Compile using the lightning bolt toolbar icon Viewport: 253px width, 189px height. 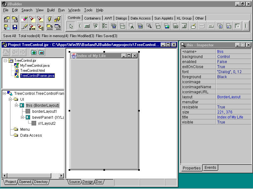click(x=49, y=20)
